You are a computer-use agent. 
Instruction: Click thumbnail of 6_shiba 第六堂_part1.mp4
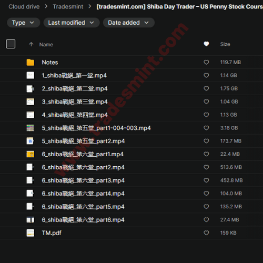click(x=31, y=154)
